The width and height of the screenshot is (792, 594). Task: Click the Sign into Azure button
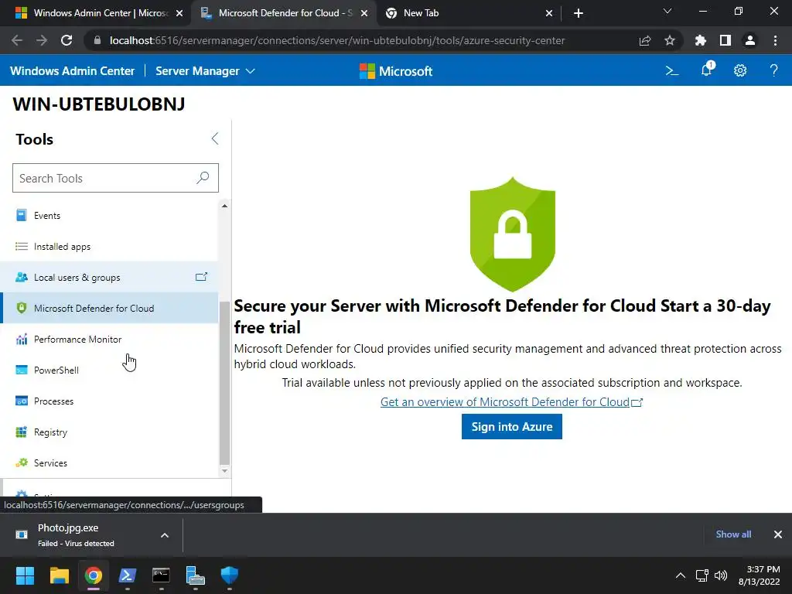pyautogui.click(x=511, y=427)
